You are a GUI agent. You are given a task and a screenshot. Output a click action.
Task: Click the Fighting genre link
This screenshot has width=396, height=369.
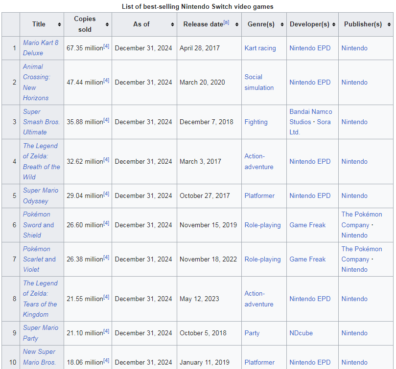click(x=256, y=122)
